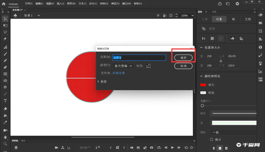Open the Camera tool
Screen dimensions: 265x152
[x=5, y=130]
